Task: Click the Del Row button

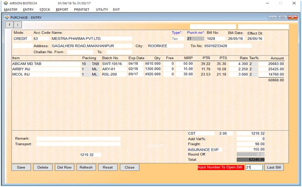Action: pyautogui.click(x=65, y=167)
